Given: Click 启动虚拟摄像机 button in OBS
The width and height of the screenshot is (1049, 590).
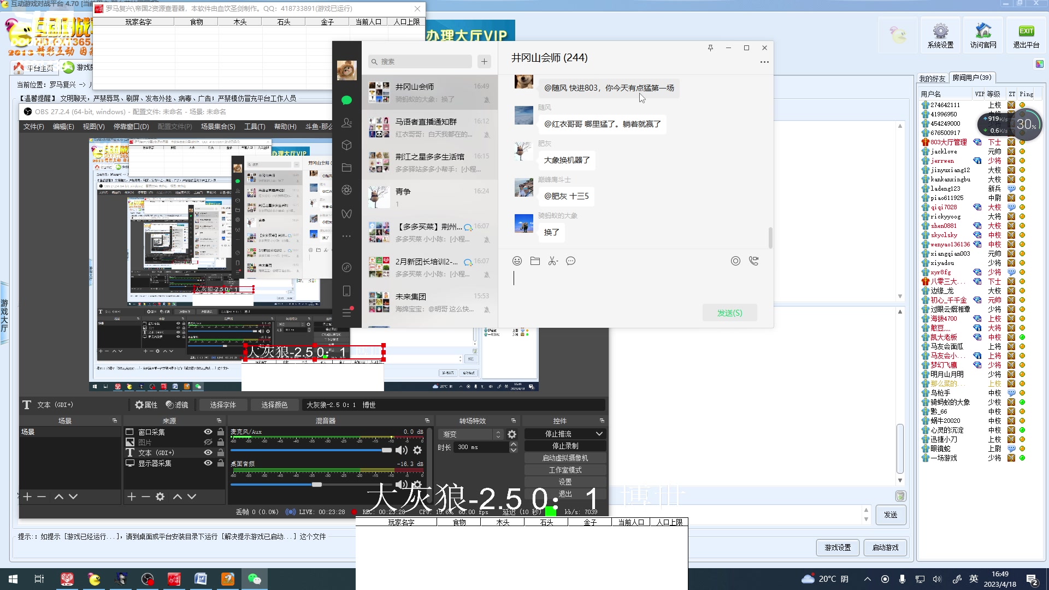Looking at the screenshot, I should (565, 458).
